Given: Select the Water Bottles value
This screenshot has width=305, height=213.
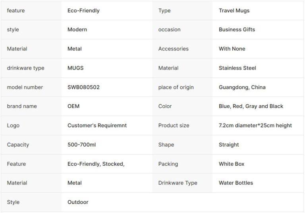Looking at the screenshot, I should coord(236,183).
